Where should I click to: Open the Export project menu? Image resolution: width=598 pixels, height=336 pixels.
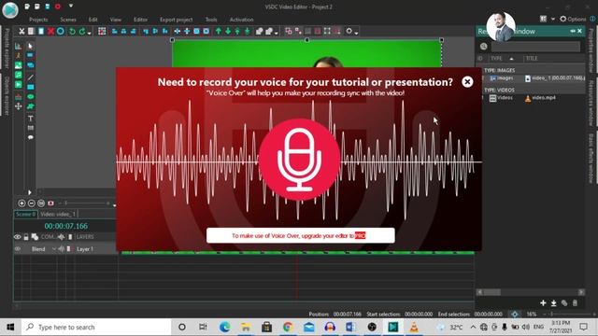coord(177,20)
